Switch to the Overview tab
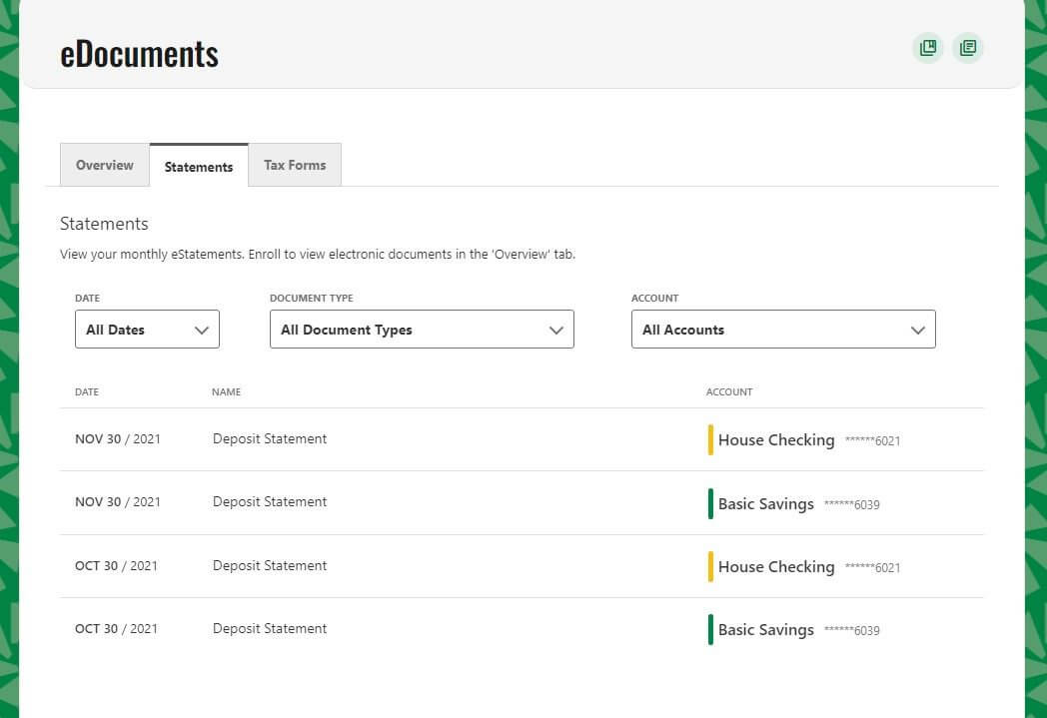 105,166
